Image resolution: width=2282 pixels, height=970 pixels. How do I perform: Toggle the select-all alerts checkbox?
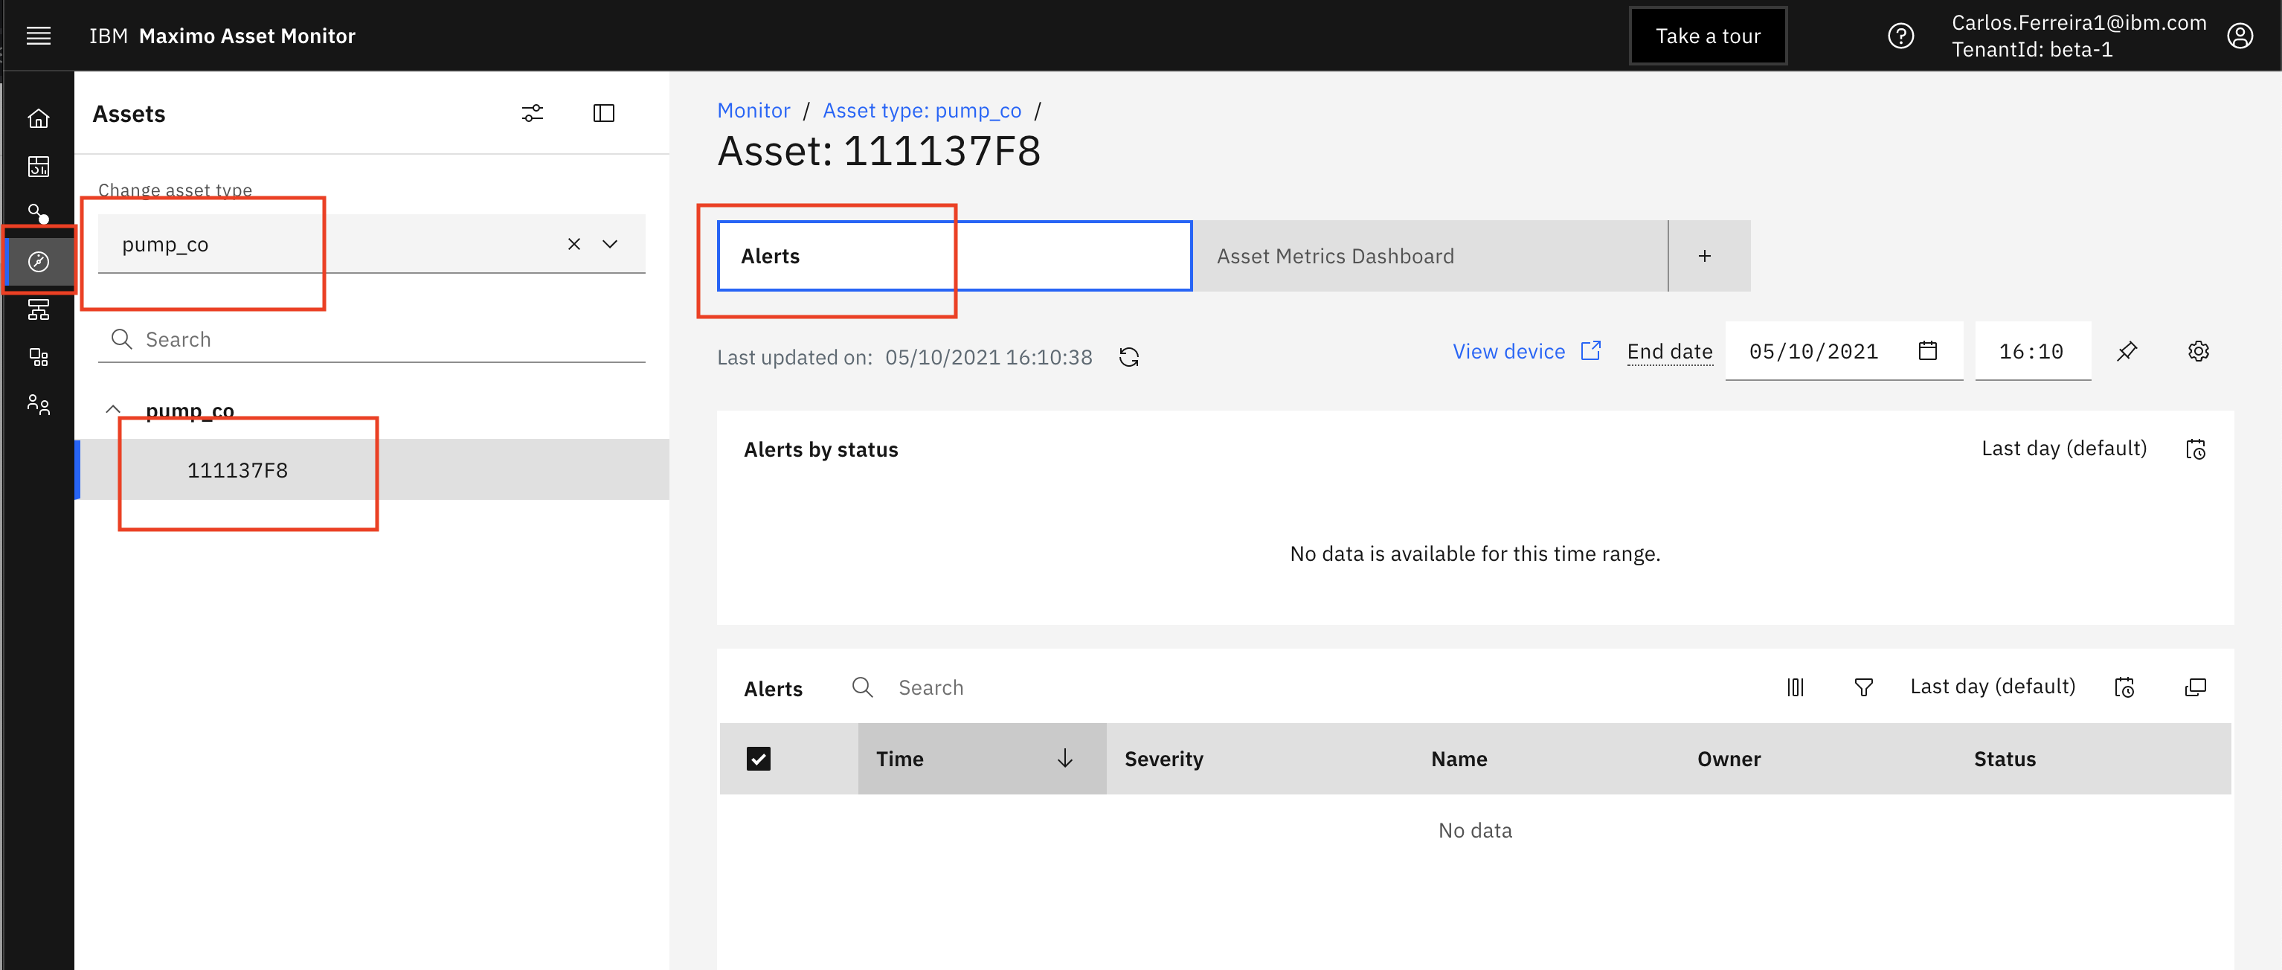click(758, 759)
